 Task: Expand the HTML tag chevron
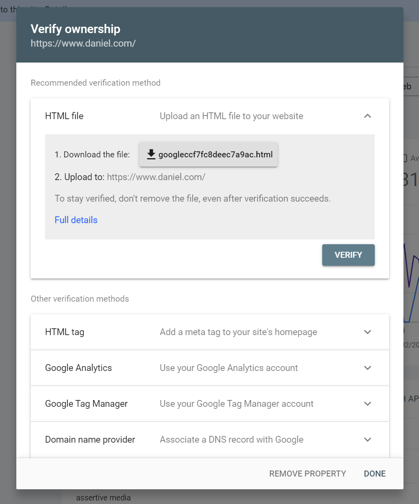pos(368,332)
